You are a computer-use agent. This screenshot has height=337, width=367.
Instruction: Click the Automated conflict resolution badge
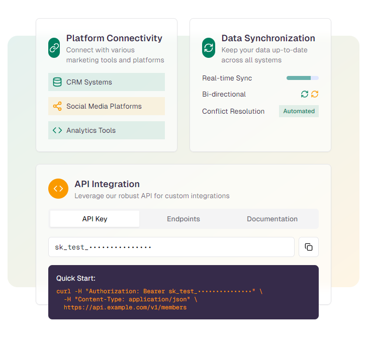click(299, 111)
